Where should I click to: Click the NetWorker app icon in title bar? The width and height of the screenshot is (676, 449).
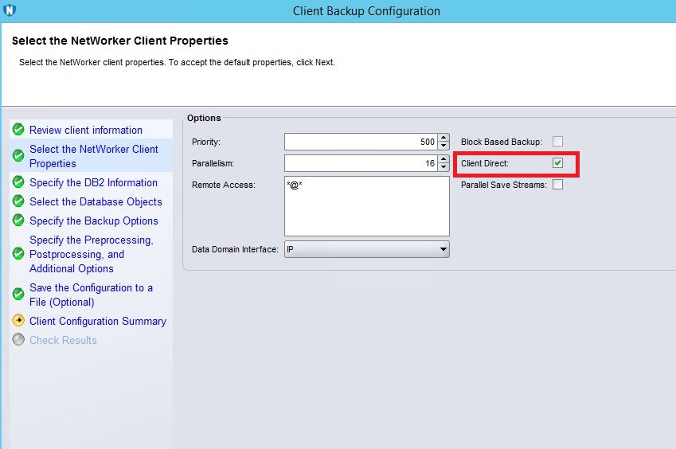[9, 10]
